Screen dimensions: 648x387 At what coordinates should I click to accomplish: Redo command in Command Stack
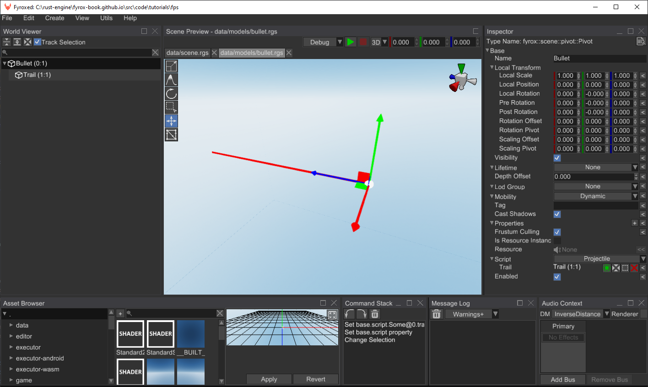[362, 314]
